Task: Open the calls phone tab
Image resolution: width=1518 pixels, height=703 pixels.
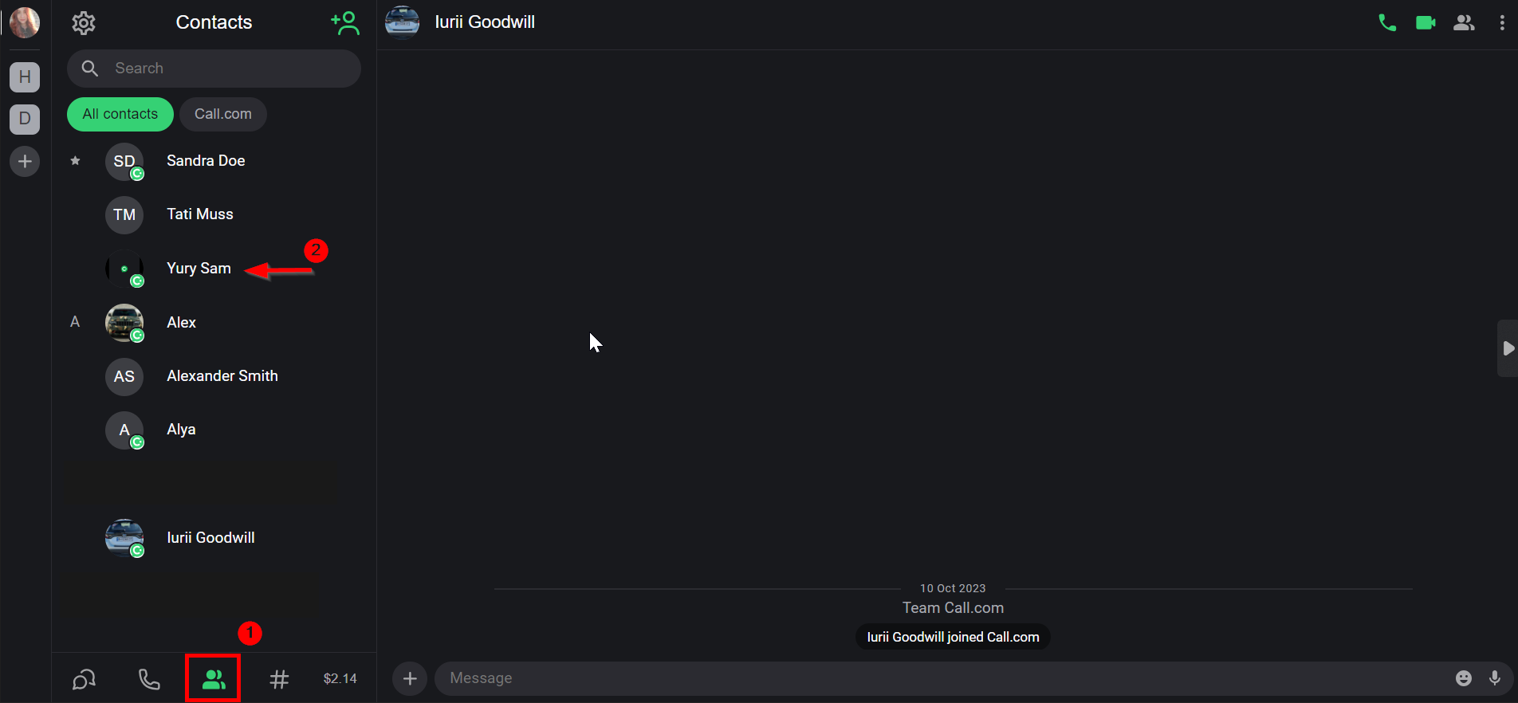Action: point(149,679)
